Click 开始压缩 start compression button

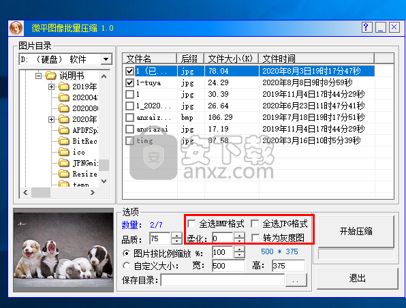[x=356, y=231]
